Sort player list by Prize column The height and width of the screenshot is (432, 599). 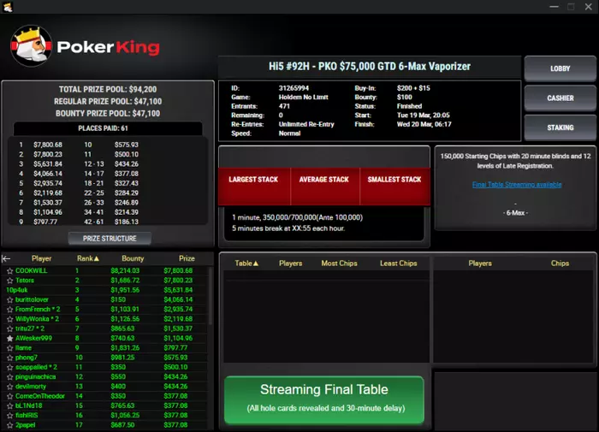point(187,258)
